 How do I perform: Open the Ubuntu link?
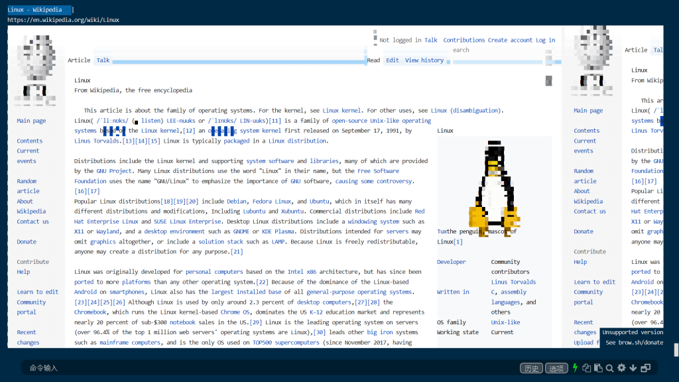[x=319, y=202]
